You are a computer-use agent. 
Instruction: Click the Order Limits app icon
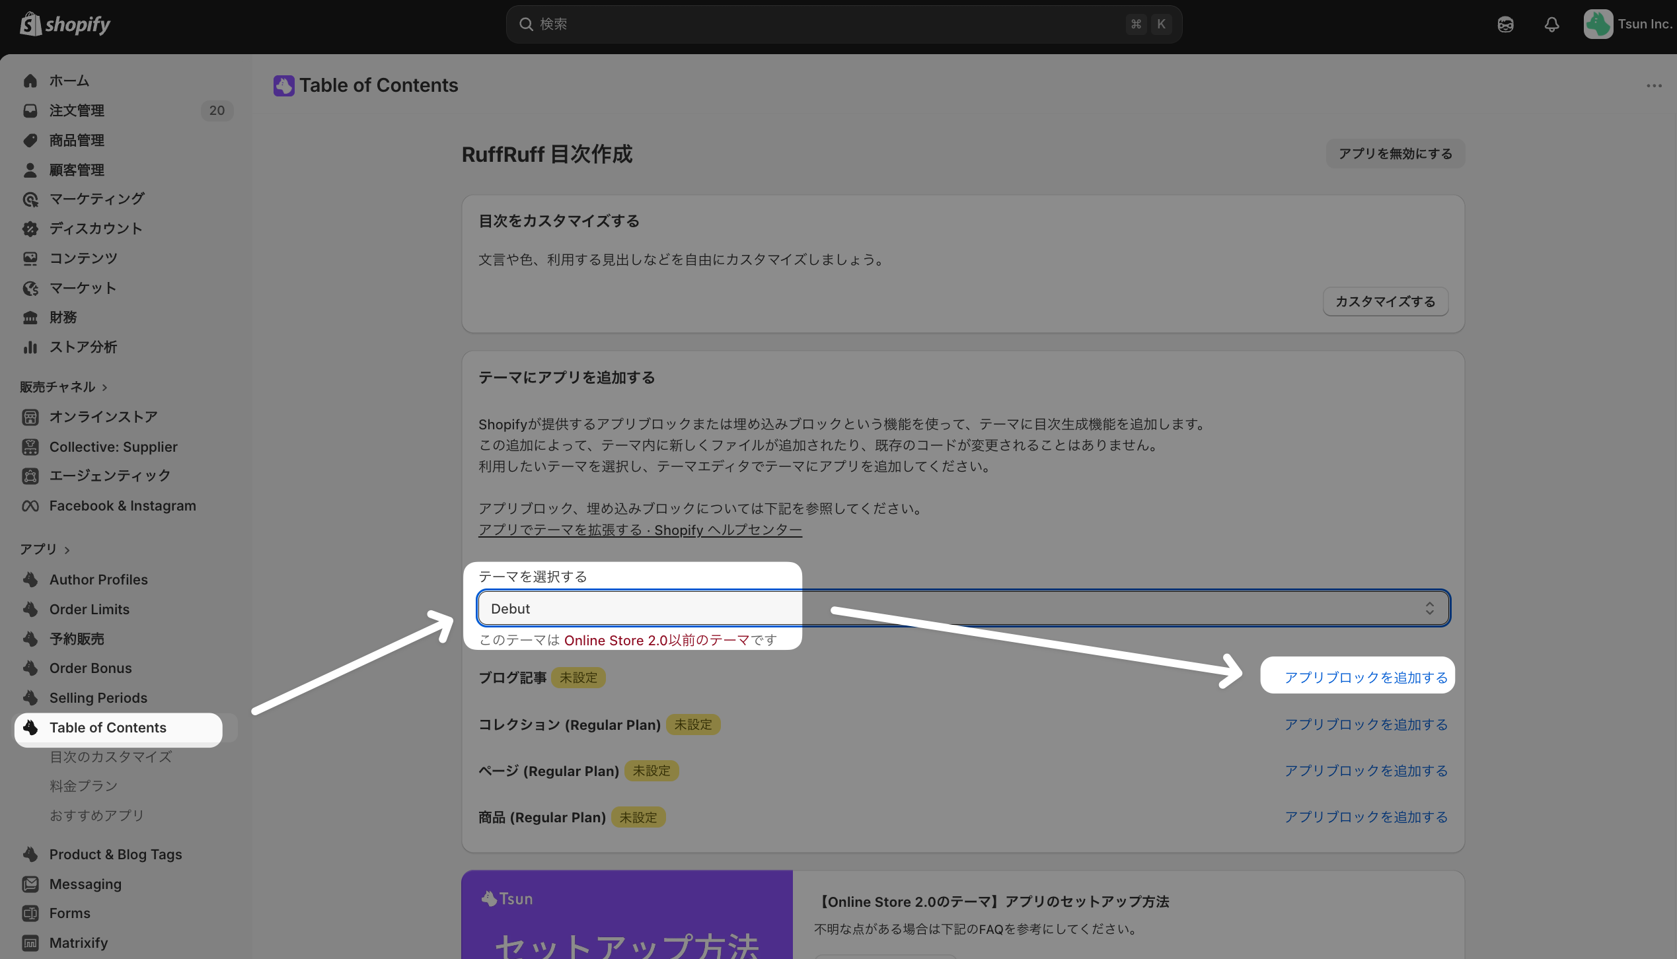tap(30, 609)
